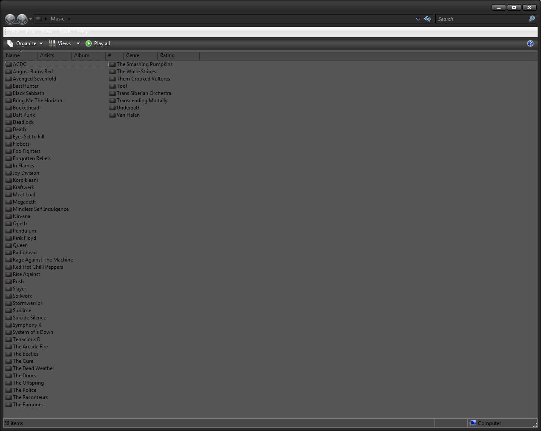Click the Back navigation arrow
The width and height of the screenshot is (541, 431).
click(10, 18)
